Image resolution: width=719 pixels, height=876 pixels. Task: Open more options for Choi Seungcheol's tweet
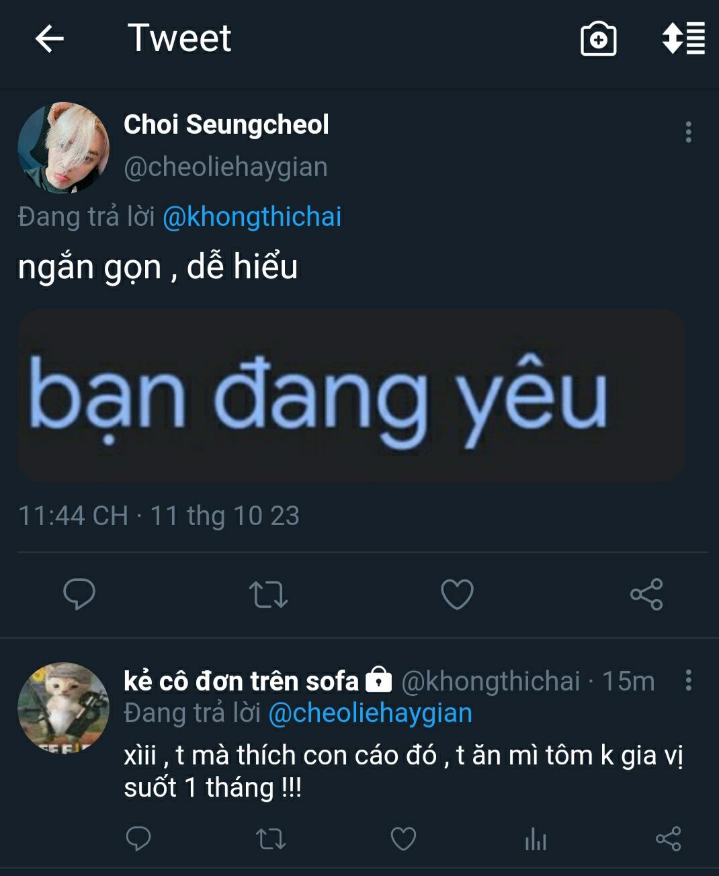coord(688,132)
